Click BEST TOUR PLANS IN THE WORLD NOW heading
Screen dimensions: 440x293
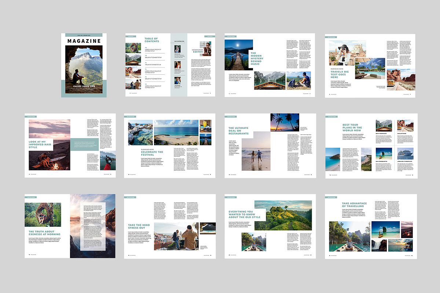click(x=352, y=127)
